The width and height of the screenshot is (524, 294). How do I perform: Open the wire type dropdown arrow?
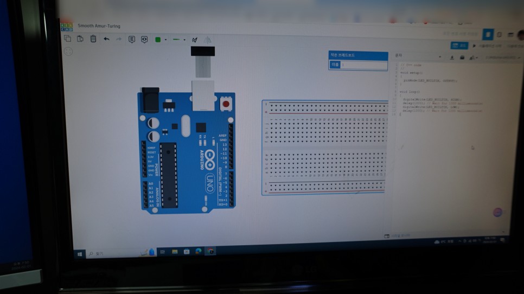point(184,40)
